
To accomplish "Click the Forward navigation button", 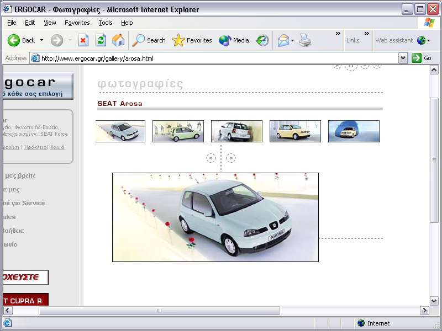I will 57,40.
